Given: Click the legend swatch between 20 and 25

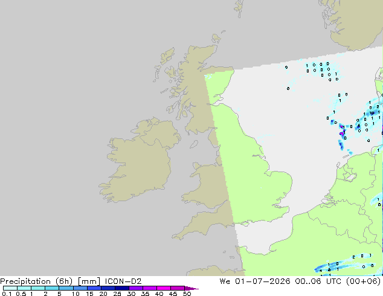Looking at the screenshot, I should 108,288.
